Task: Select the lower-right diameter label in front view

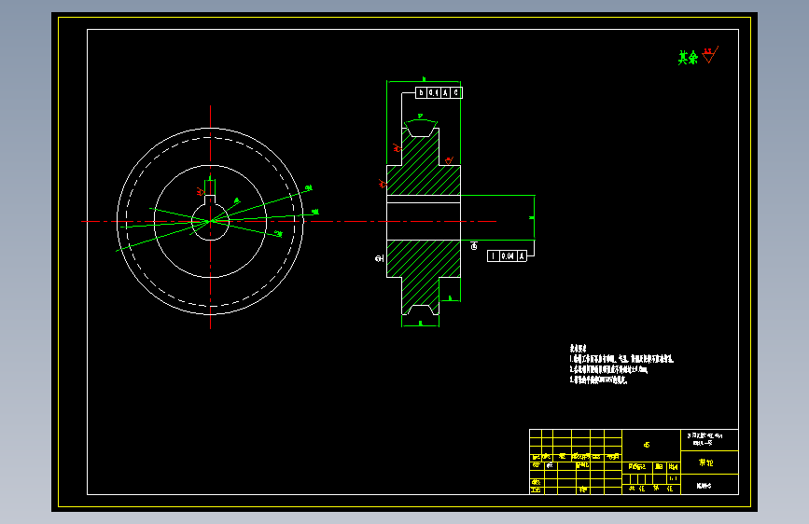Action: point(279,234)
